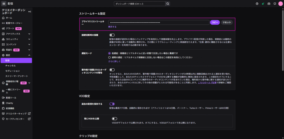The width and height of the screenshot is (284, 139).
Task: Open the inbox notifications icon
Action: click(269, 4)
